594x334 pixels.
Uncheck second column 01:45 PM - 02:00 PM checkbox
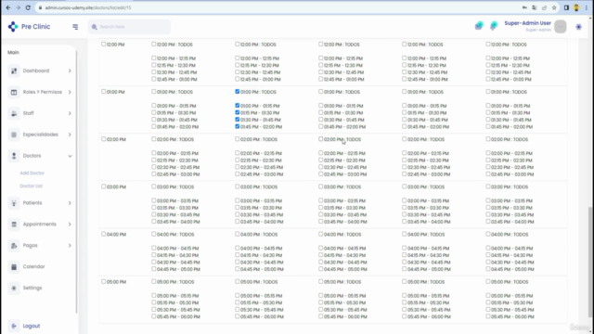click(x=238, y=126)
